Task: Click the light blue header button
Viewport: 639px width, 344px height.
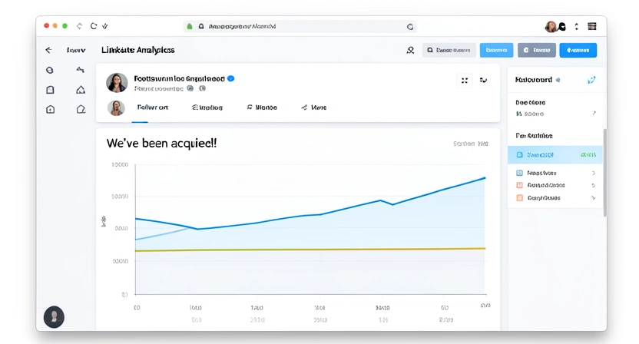Action: coord(496,50)
